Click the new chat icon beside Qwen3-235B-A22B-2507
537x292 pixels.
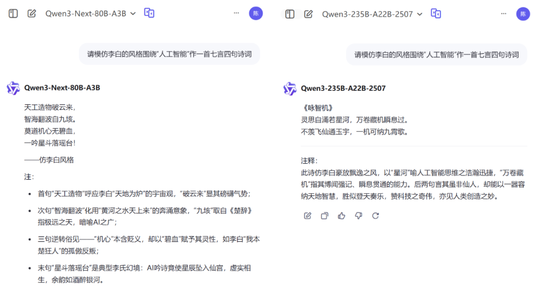click(308, 14)
